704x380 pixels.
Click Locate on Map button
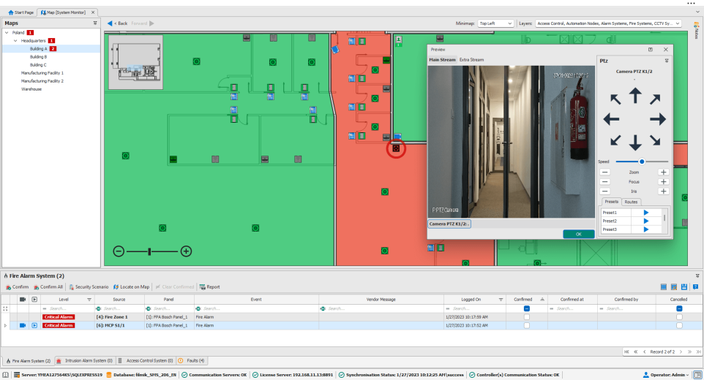(x=131, y=286)
